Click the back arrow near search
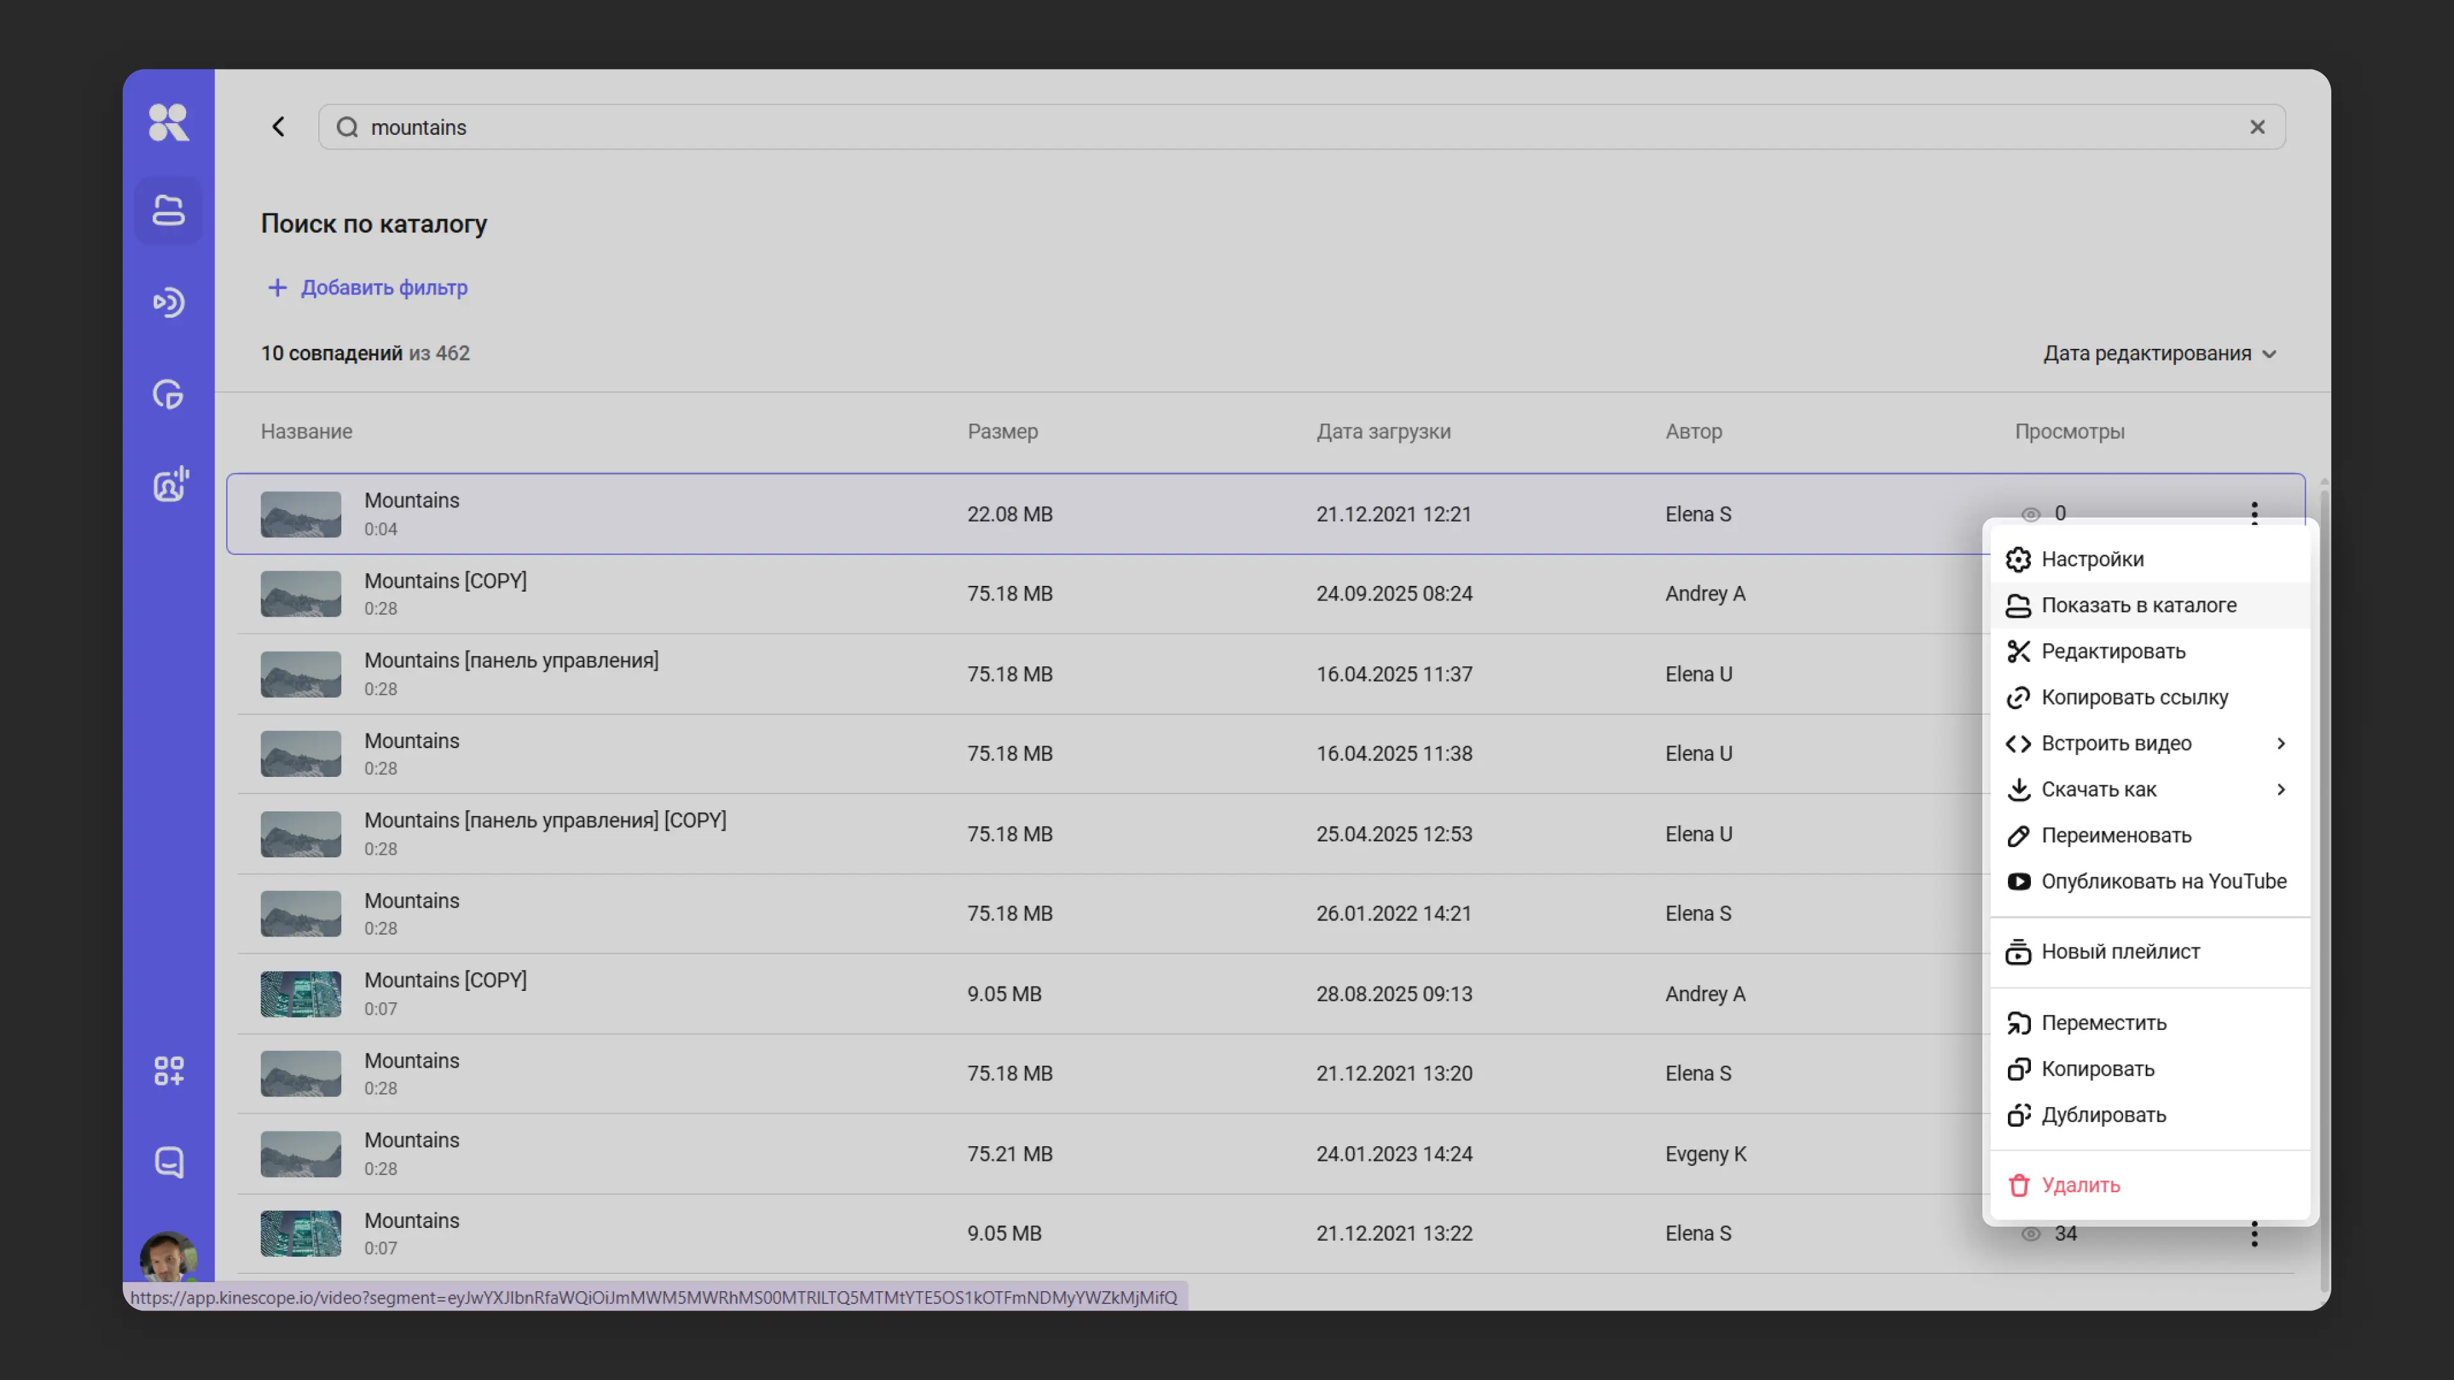Screen dimensions: 2454x1380 click(278, 126)
